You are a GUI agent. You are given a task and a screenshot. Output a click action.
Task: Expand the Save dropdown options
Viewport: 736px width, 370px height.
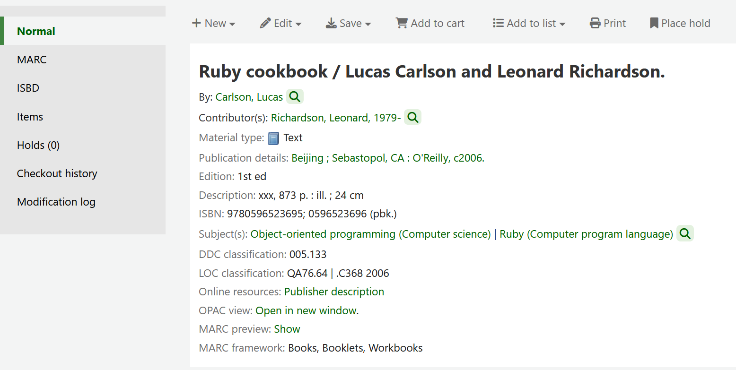[x=349, y=23]
